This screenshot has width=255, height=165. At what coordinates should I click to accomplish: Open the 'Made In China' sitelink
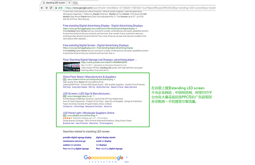[x=117, y=87]
